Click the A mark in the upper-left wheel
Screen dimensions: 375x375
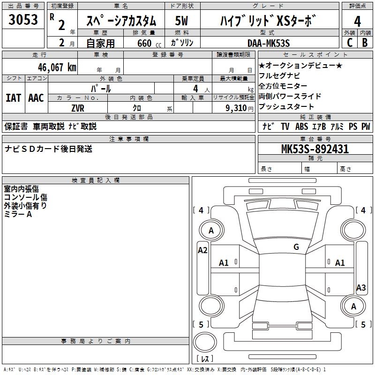click(211, 231)
